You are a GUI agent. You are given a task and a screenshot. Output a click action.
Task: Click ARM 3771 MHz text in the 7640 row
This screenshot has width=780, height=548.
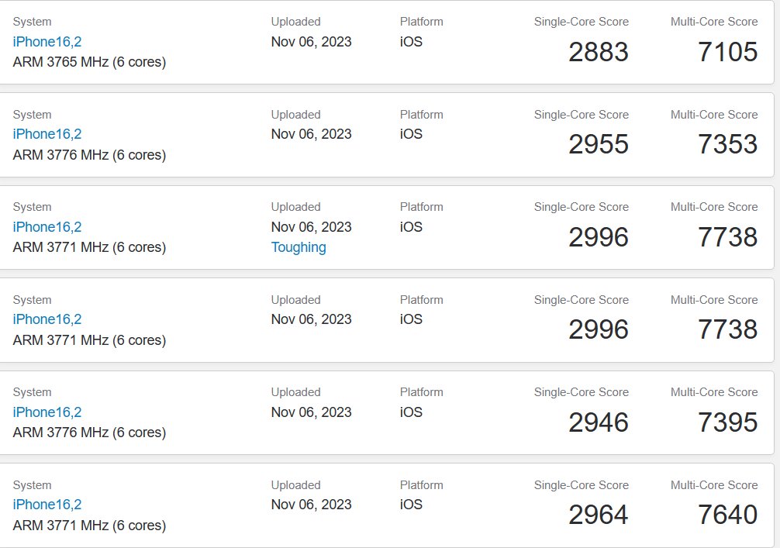(89, 526)
